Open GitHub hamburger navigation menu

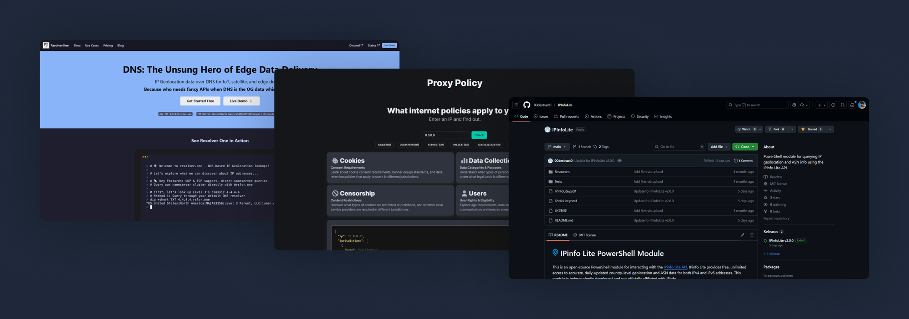pyautogui.click(x=516, y=105)
